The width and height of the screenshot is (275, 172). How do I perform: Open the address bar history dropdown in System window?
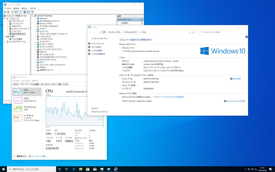coord(189,32)
